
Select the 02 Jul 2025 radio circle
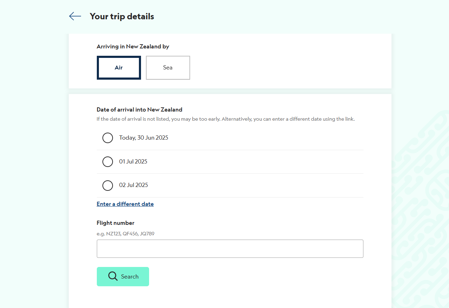tap(108, 185)
